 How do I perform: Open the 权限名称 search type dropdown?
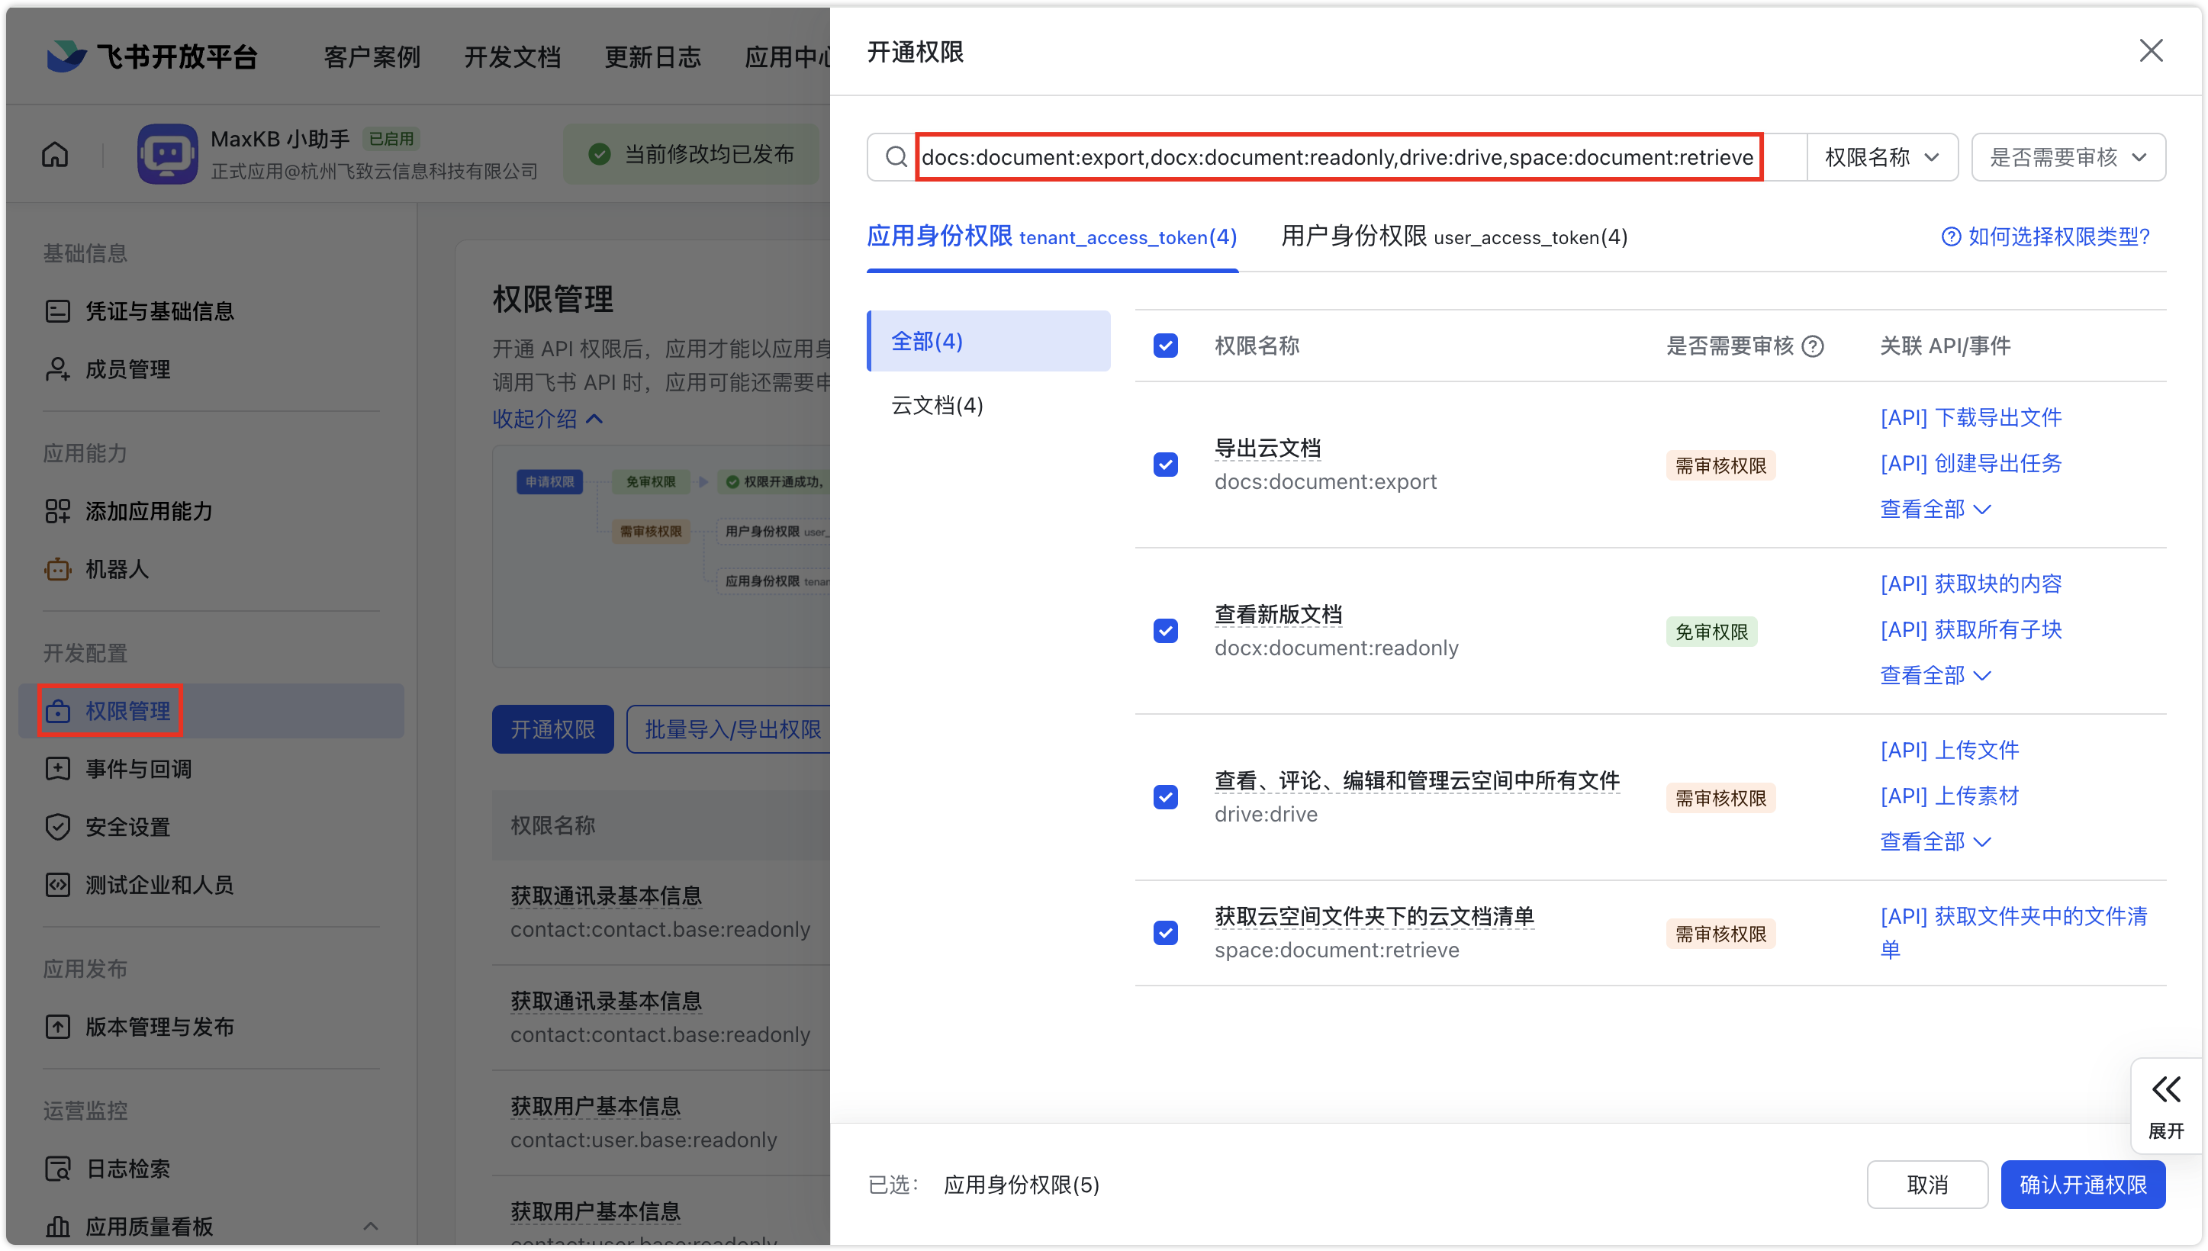pos(1881,157)
